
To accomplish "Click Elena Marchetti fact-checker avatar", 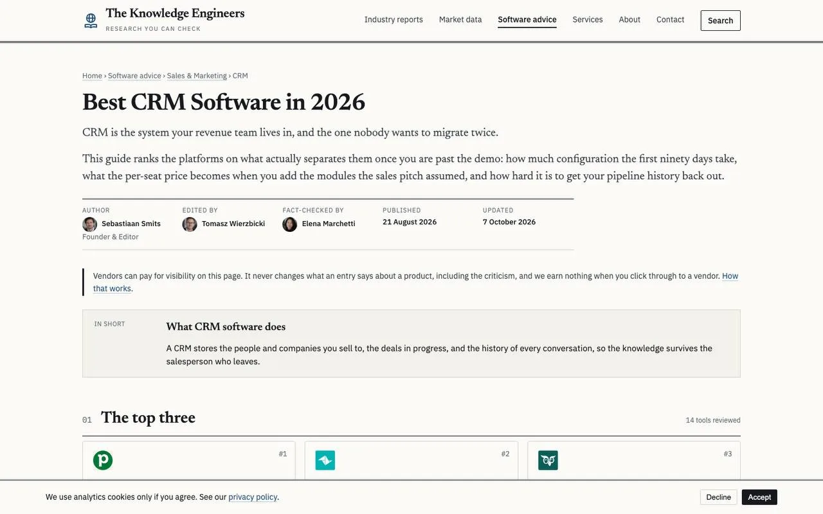I will click(x=290, y=224).
